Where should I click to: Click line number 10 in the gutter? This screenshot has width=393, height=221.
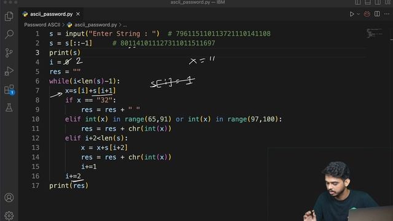(36, 119)
